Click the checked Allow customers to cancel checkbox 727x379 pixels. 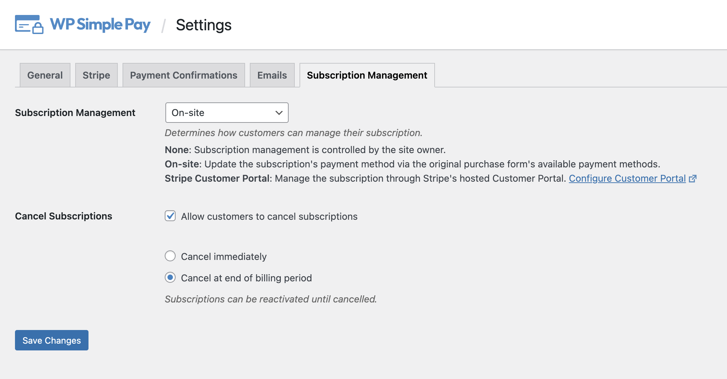pos(170,216)
